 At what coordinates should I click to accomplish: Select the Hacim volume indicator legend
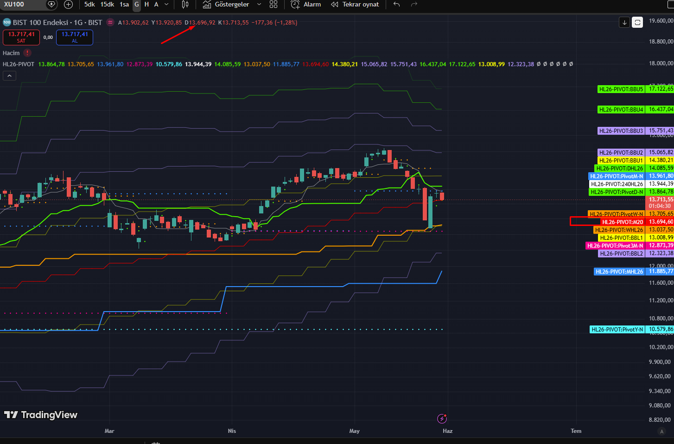pyautogui.click(x=11, y=53)
